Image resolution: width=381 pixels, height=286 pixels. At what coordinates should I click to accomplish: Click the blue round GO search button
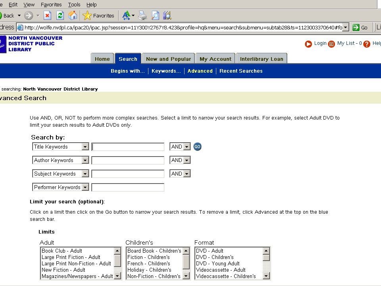click(x=197, y=147)
